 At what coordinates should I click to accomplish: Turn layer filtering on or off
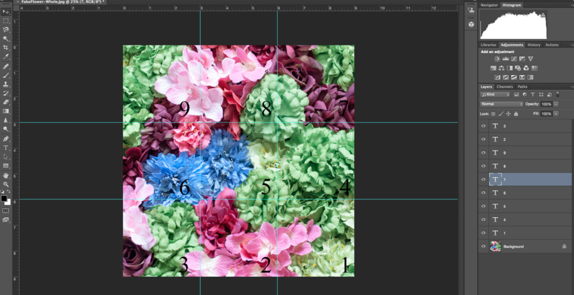[558, 95]
